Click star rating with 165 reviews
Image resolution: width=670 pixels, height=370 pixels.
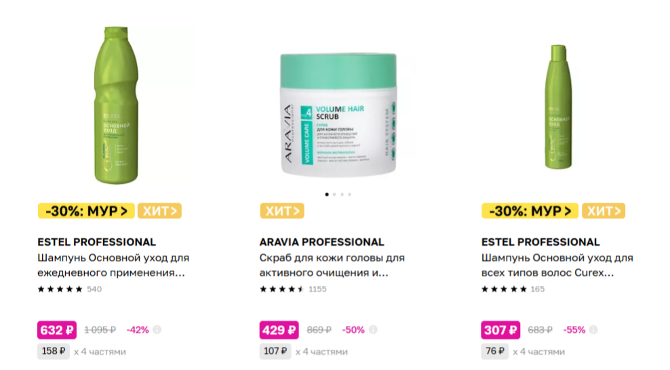[504, 289]
